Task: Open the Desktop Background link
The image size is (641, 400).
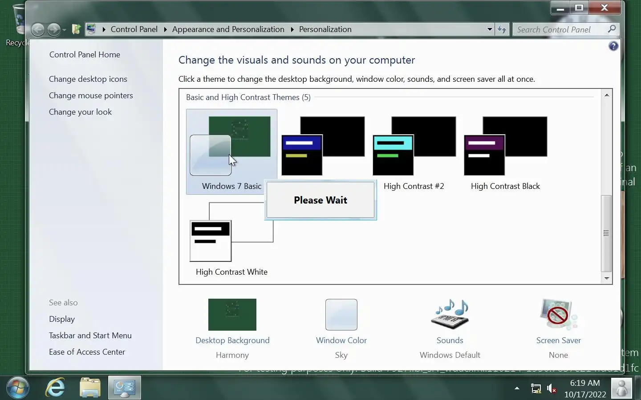Action: coord(232,340)
